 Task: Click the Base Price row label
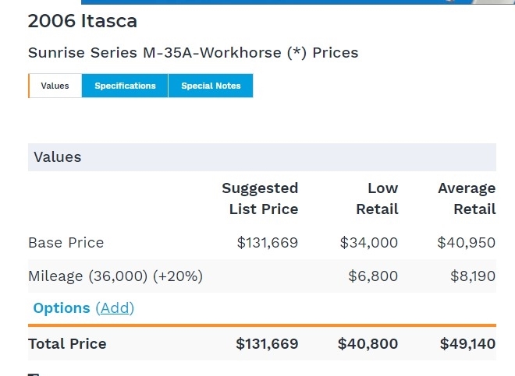tap(66, 243)
